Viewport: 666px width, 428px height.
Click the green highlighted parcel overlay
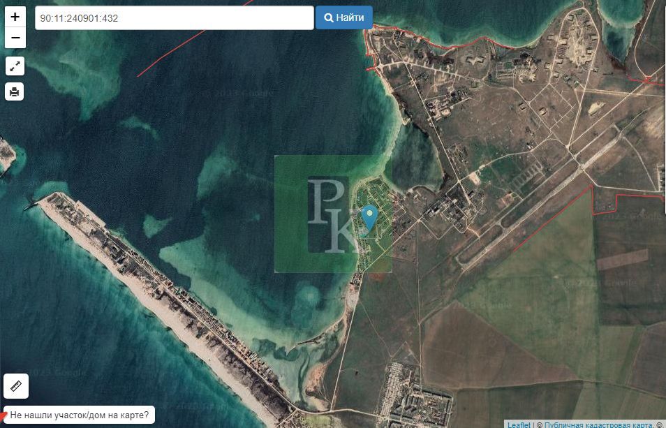[x=292, y=251]
